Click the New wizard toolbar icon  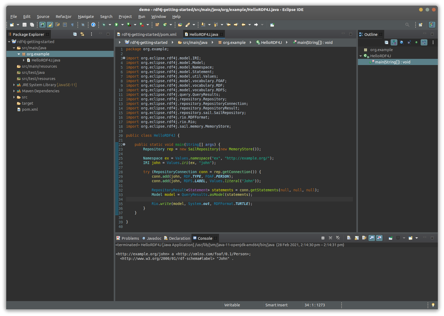(x=12, y=25)
